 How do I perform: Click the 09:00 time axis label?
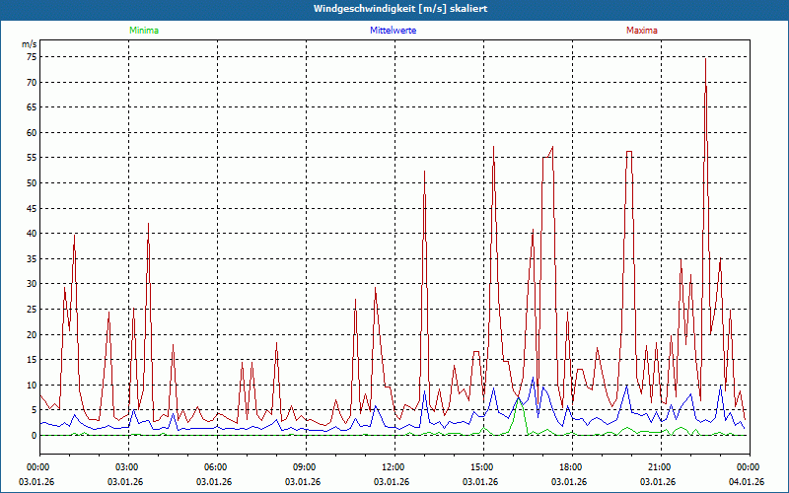[x=305, y=467]
